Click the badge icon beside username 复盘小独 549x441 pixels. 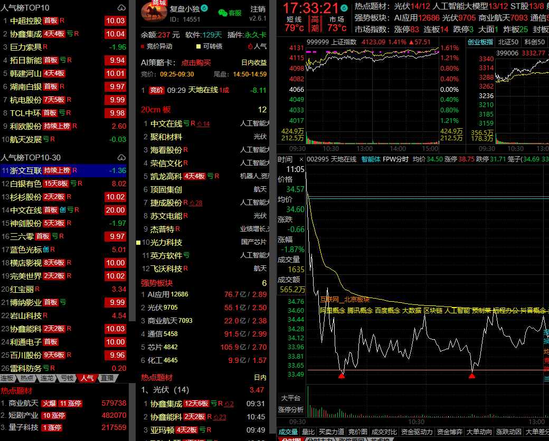coord(204,8)
